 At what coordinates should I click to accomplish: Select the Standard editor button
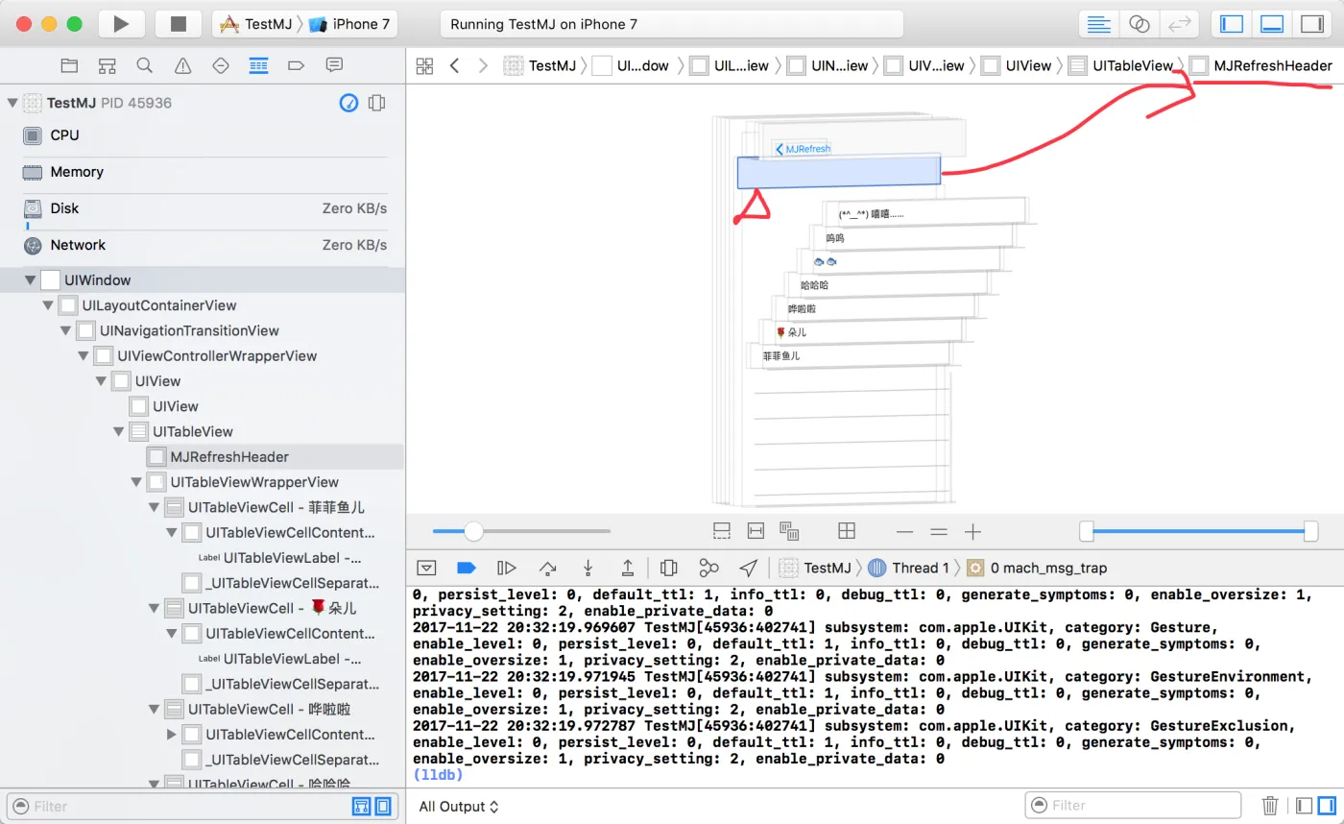pos(1099,24)
